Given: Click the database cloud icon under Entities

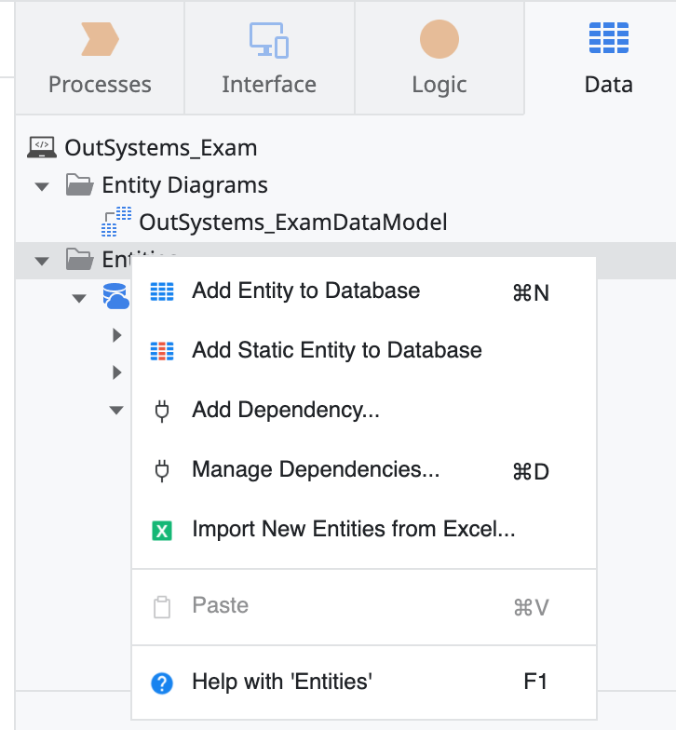Looking at the screenshot, I should (x=115, y=298).
